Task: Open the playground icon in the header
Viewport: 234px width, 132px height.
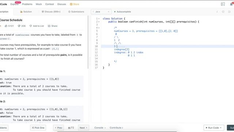Action: (223, 4)
